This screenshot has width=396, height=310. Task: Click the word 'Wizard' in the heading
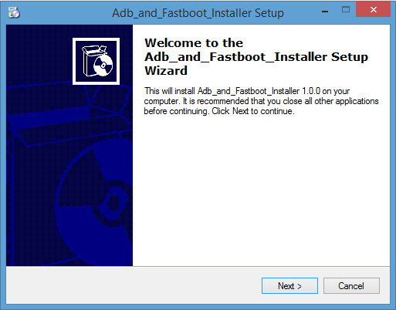(x=166, y=71)
